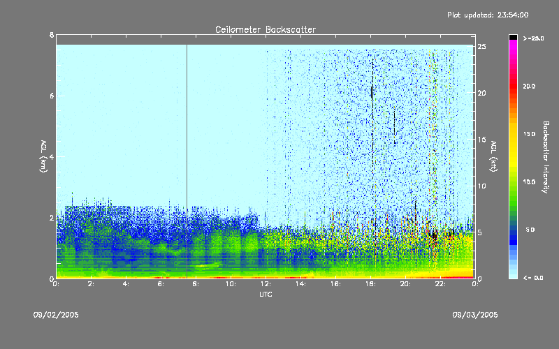Click the '<= 0.0' colorbar minimum label
Image resolution: width=559 pixels, height=349 pixels.
(533, 278)
